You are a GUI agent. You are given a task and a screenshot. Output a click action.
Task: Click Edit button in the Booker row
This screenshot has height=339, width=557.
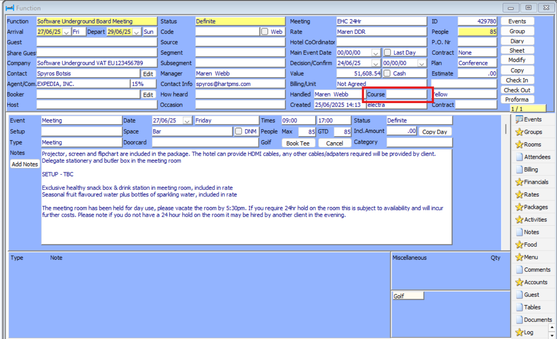(148, 94)
